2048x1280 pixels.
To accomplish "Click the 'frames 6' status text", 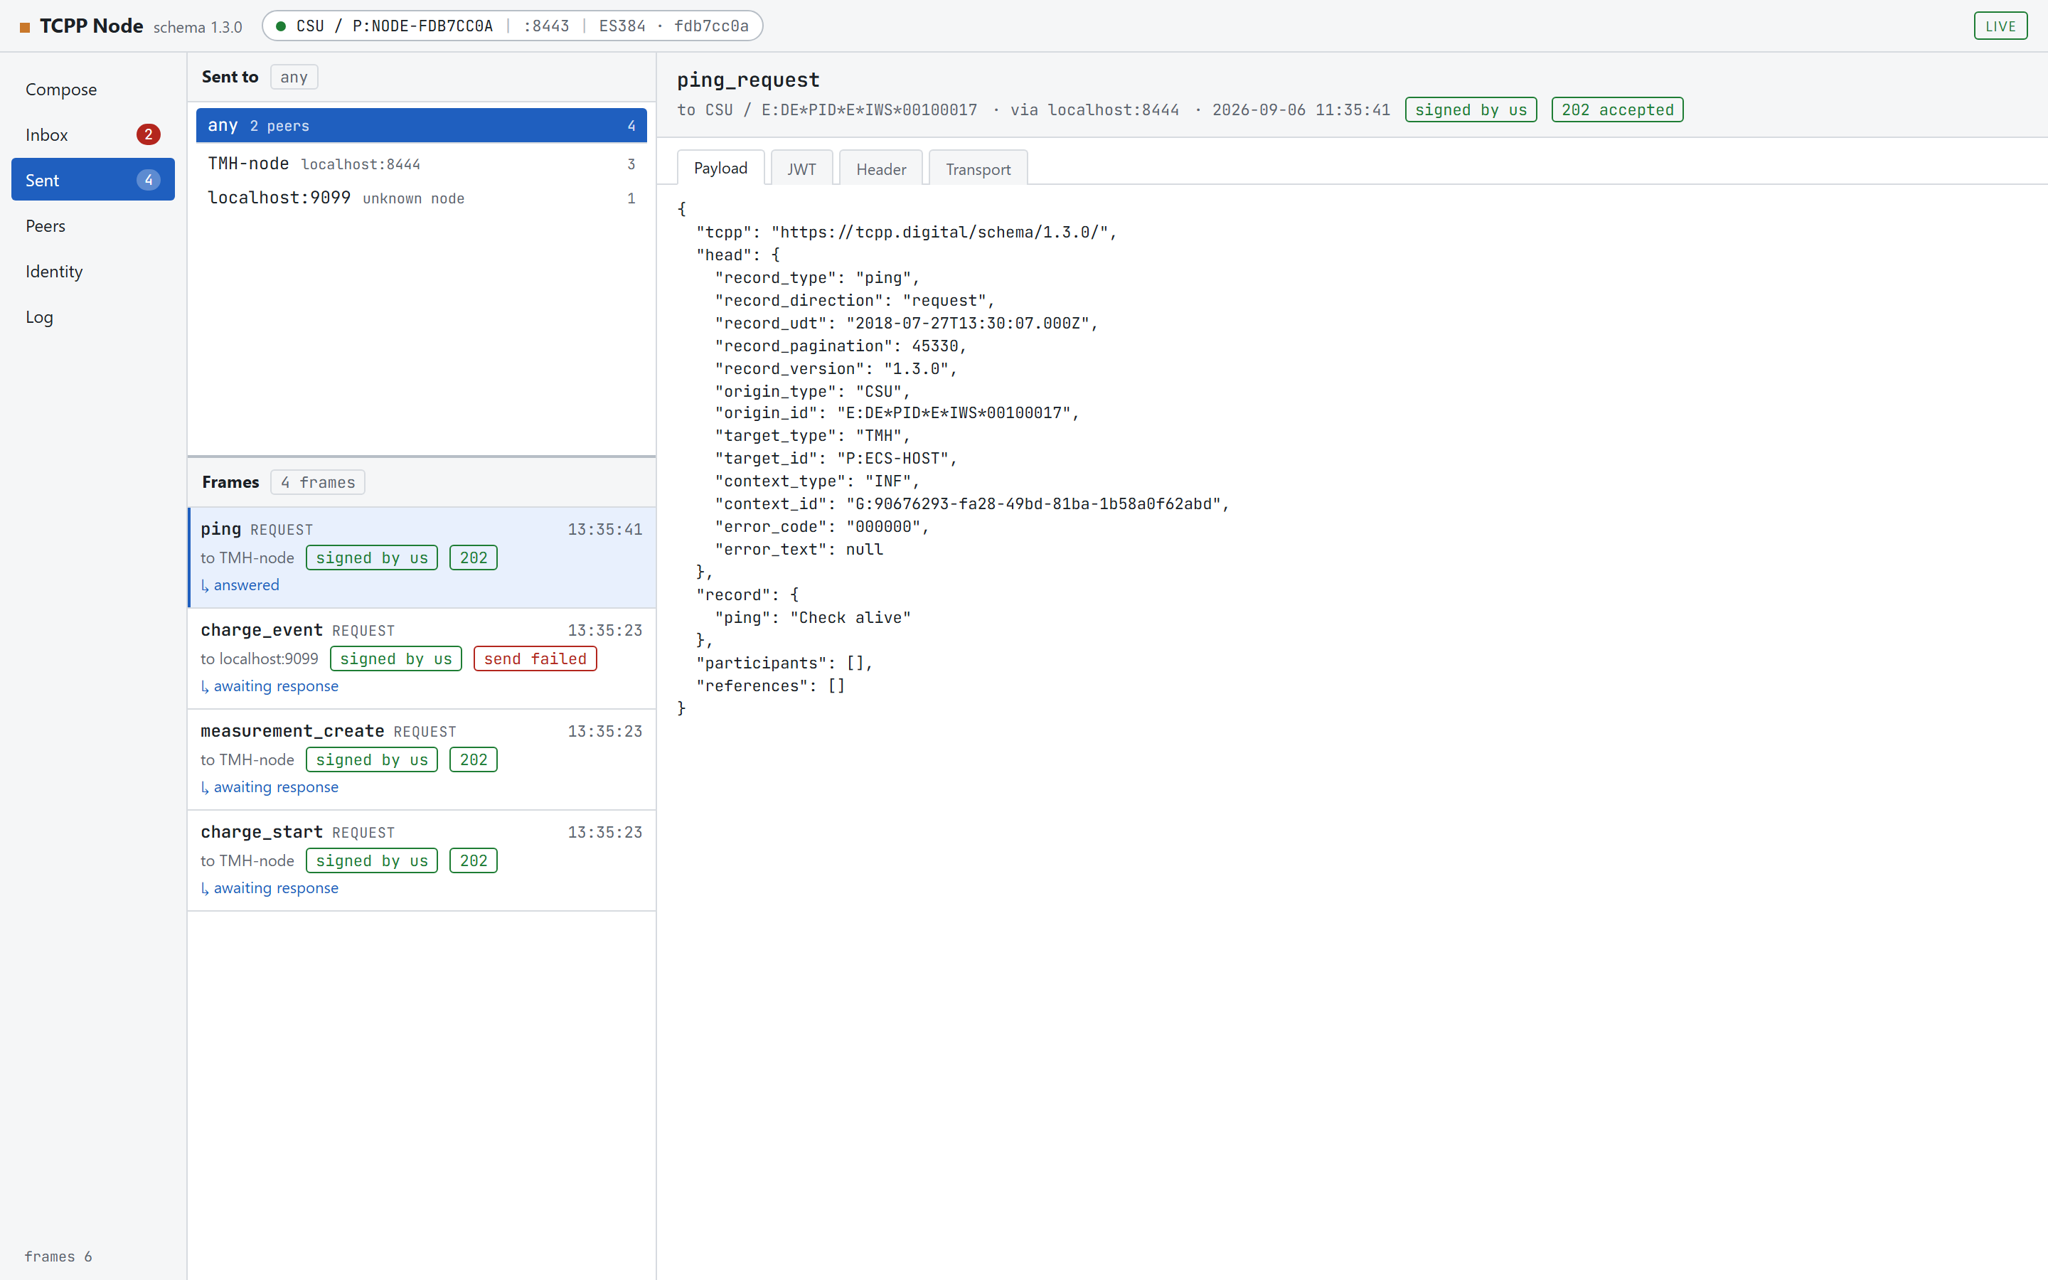I will point(58,1257).
